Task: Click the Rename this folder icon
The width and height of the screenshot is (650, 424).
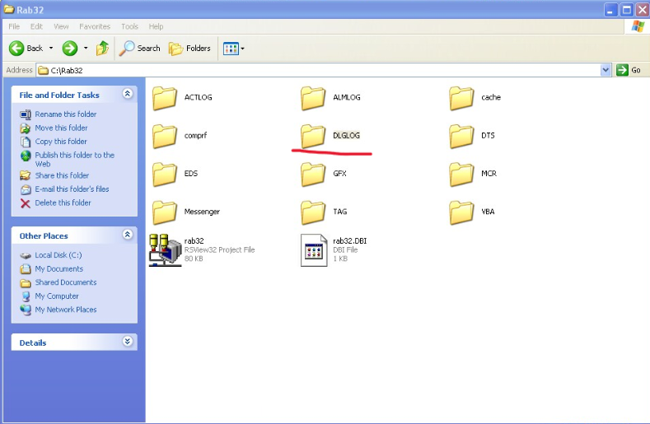Action: tap(26, 114)
